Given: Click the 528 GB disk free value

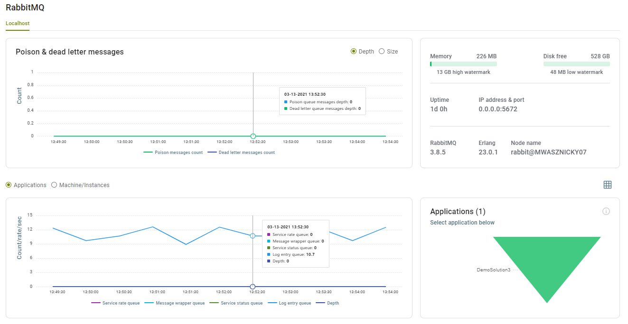Looking at the screenshot, I should [600, 56].
